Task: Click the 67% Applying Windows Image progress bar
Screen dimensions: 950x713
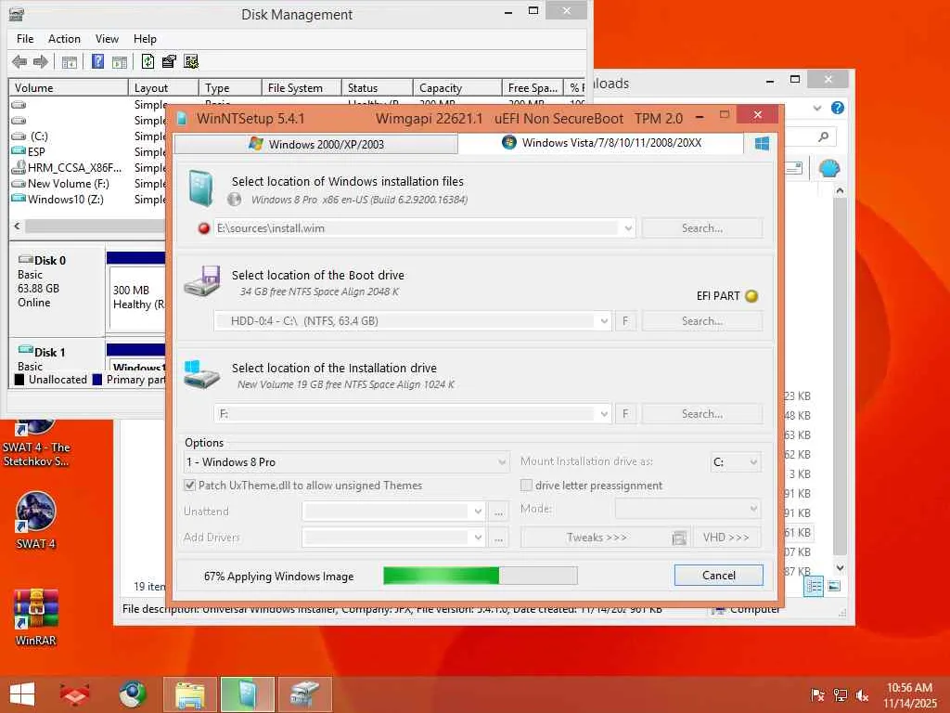Action: pos(481,576)
